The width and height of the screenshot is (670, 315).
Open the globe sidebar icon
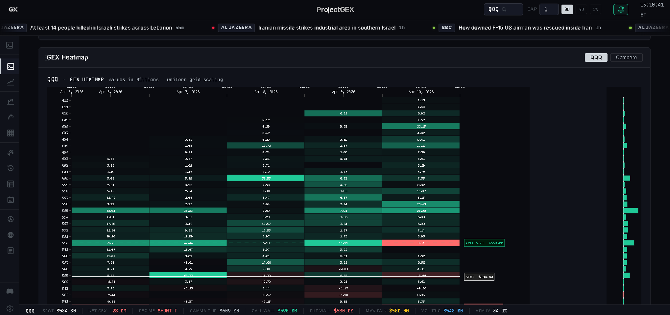[10, 235]
